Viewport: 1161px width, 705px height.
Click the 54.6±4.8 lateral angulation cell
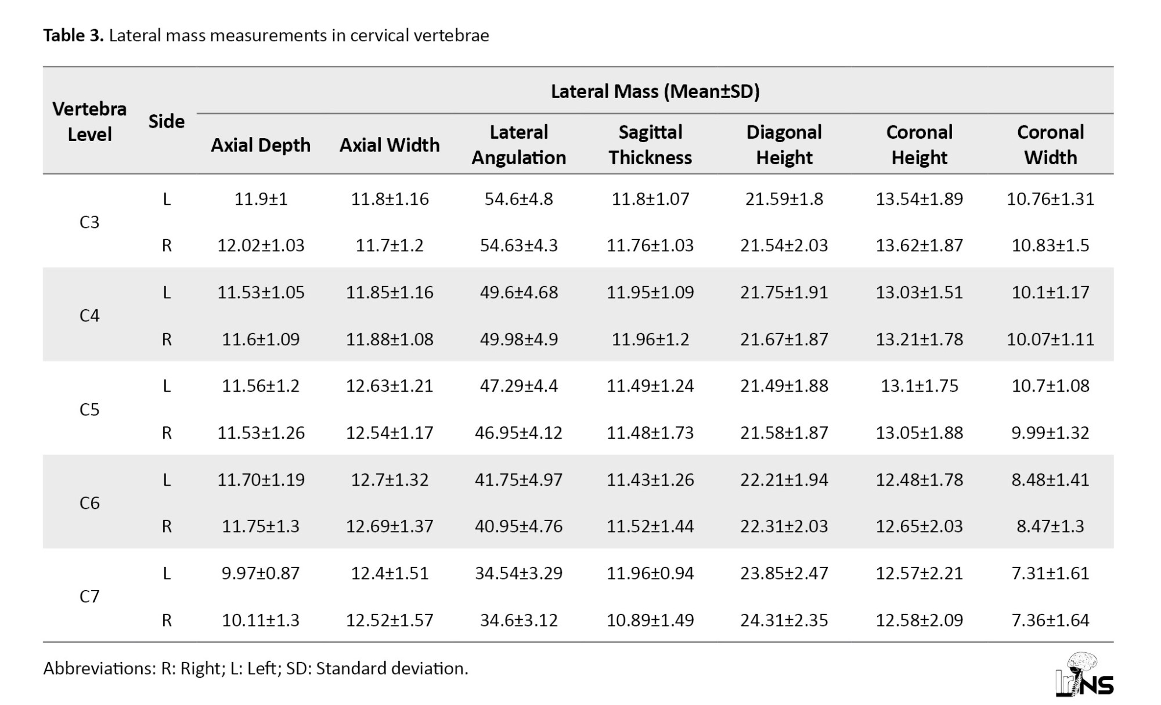click(x=518, y=199)
